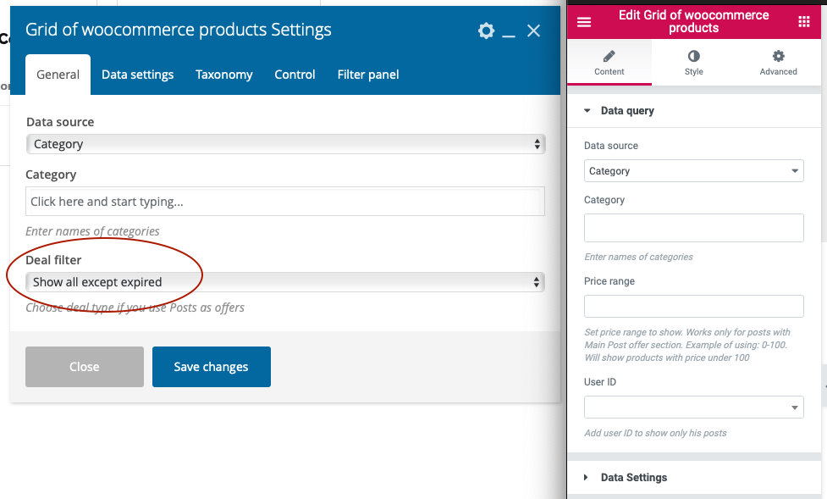Open Data source dropdown in dialog

pyautogui.click(x=285, y=144)
